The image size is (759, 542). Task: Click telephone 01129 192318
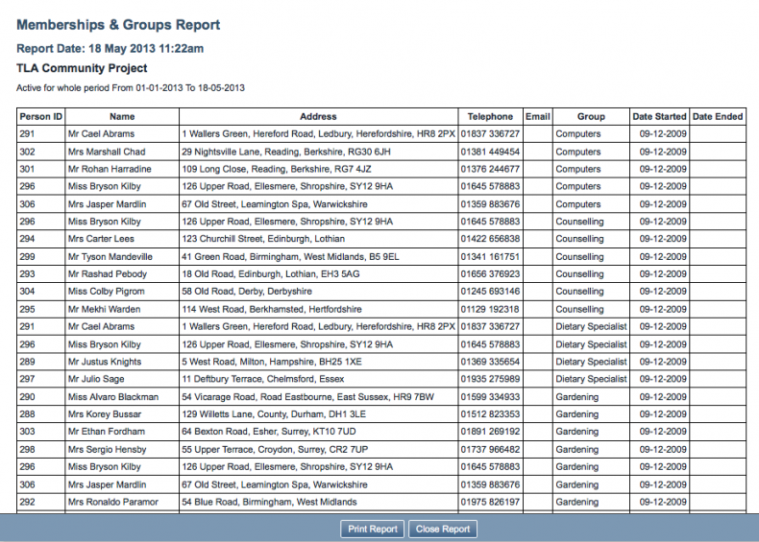(x=490, y=310)
